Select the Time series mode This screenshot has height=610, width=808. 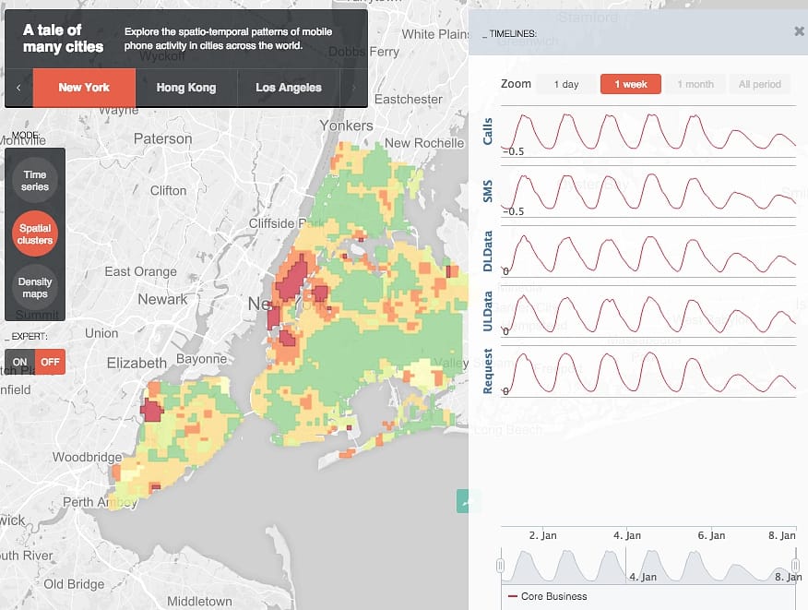click(34, 179)
